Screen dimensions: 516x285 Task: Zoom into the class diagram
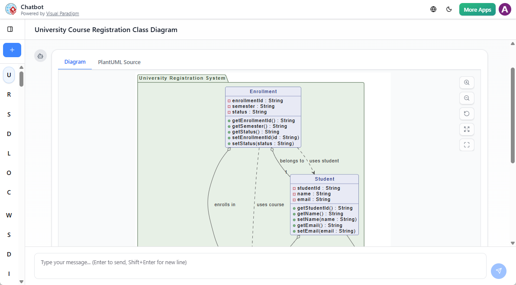[x=467, y=82]
